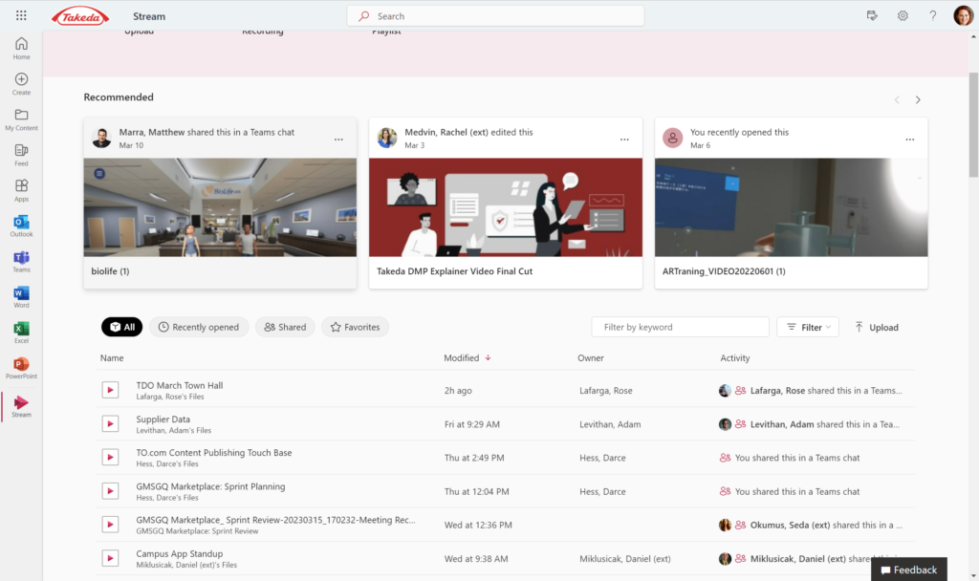Sort by the Modified column
Viewport: 979px width, 581px height.
(x=467, y=357)
